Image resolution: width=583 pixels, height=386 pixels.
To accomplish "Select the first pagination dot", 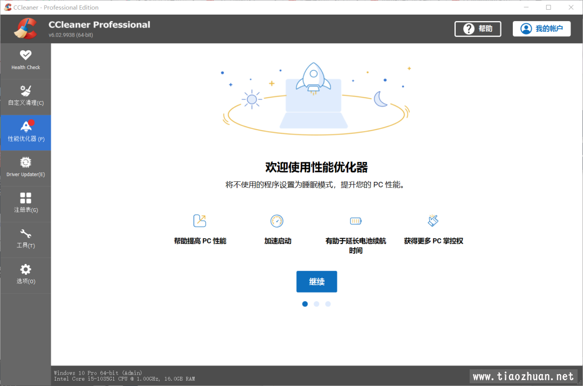I will point(305,304).
